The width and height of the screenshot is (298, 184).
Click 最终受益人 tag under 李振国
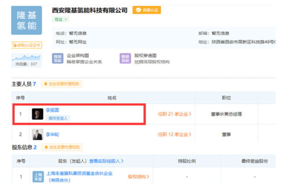point(58,118)
